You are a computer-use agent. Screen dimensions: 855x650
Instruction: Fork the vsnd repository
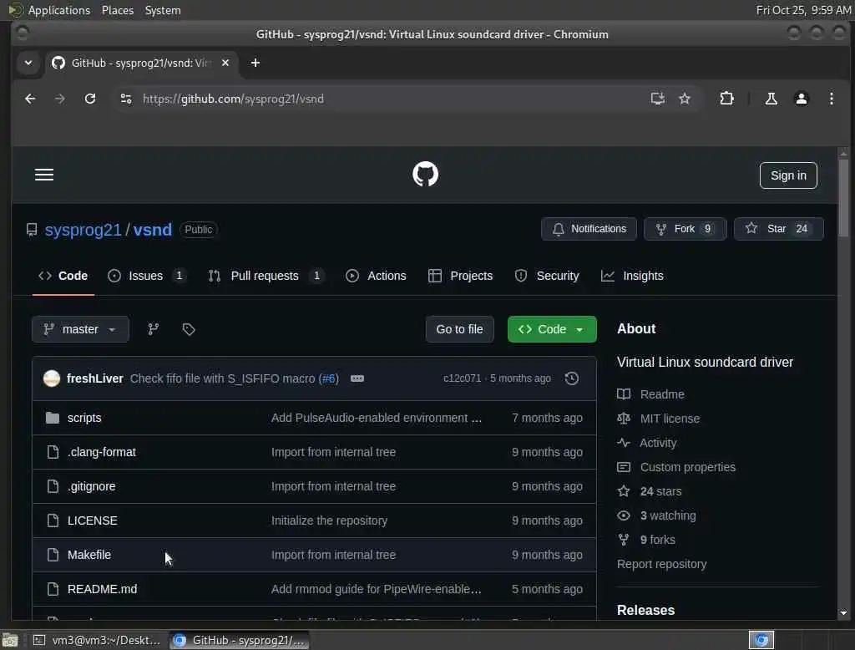pyautogui.click(x=685, y=229)
